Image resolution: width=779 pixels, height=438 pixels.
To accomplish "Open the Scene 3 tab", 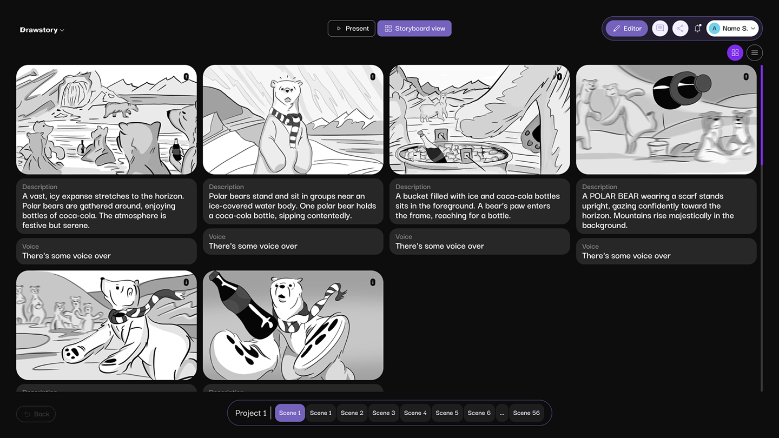I will click(x=384, y=413).
